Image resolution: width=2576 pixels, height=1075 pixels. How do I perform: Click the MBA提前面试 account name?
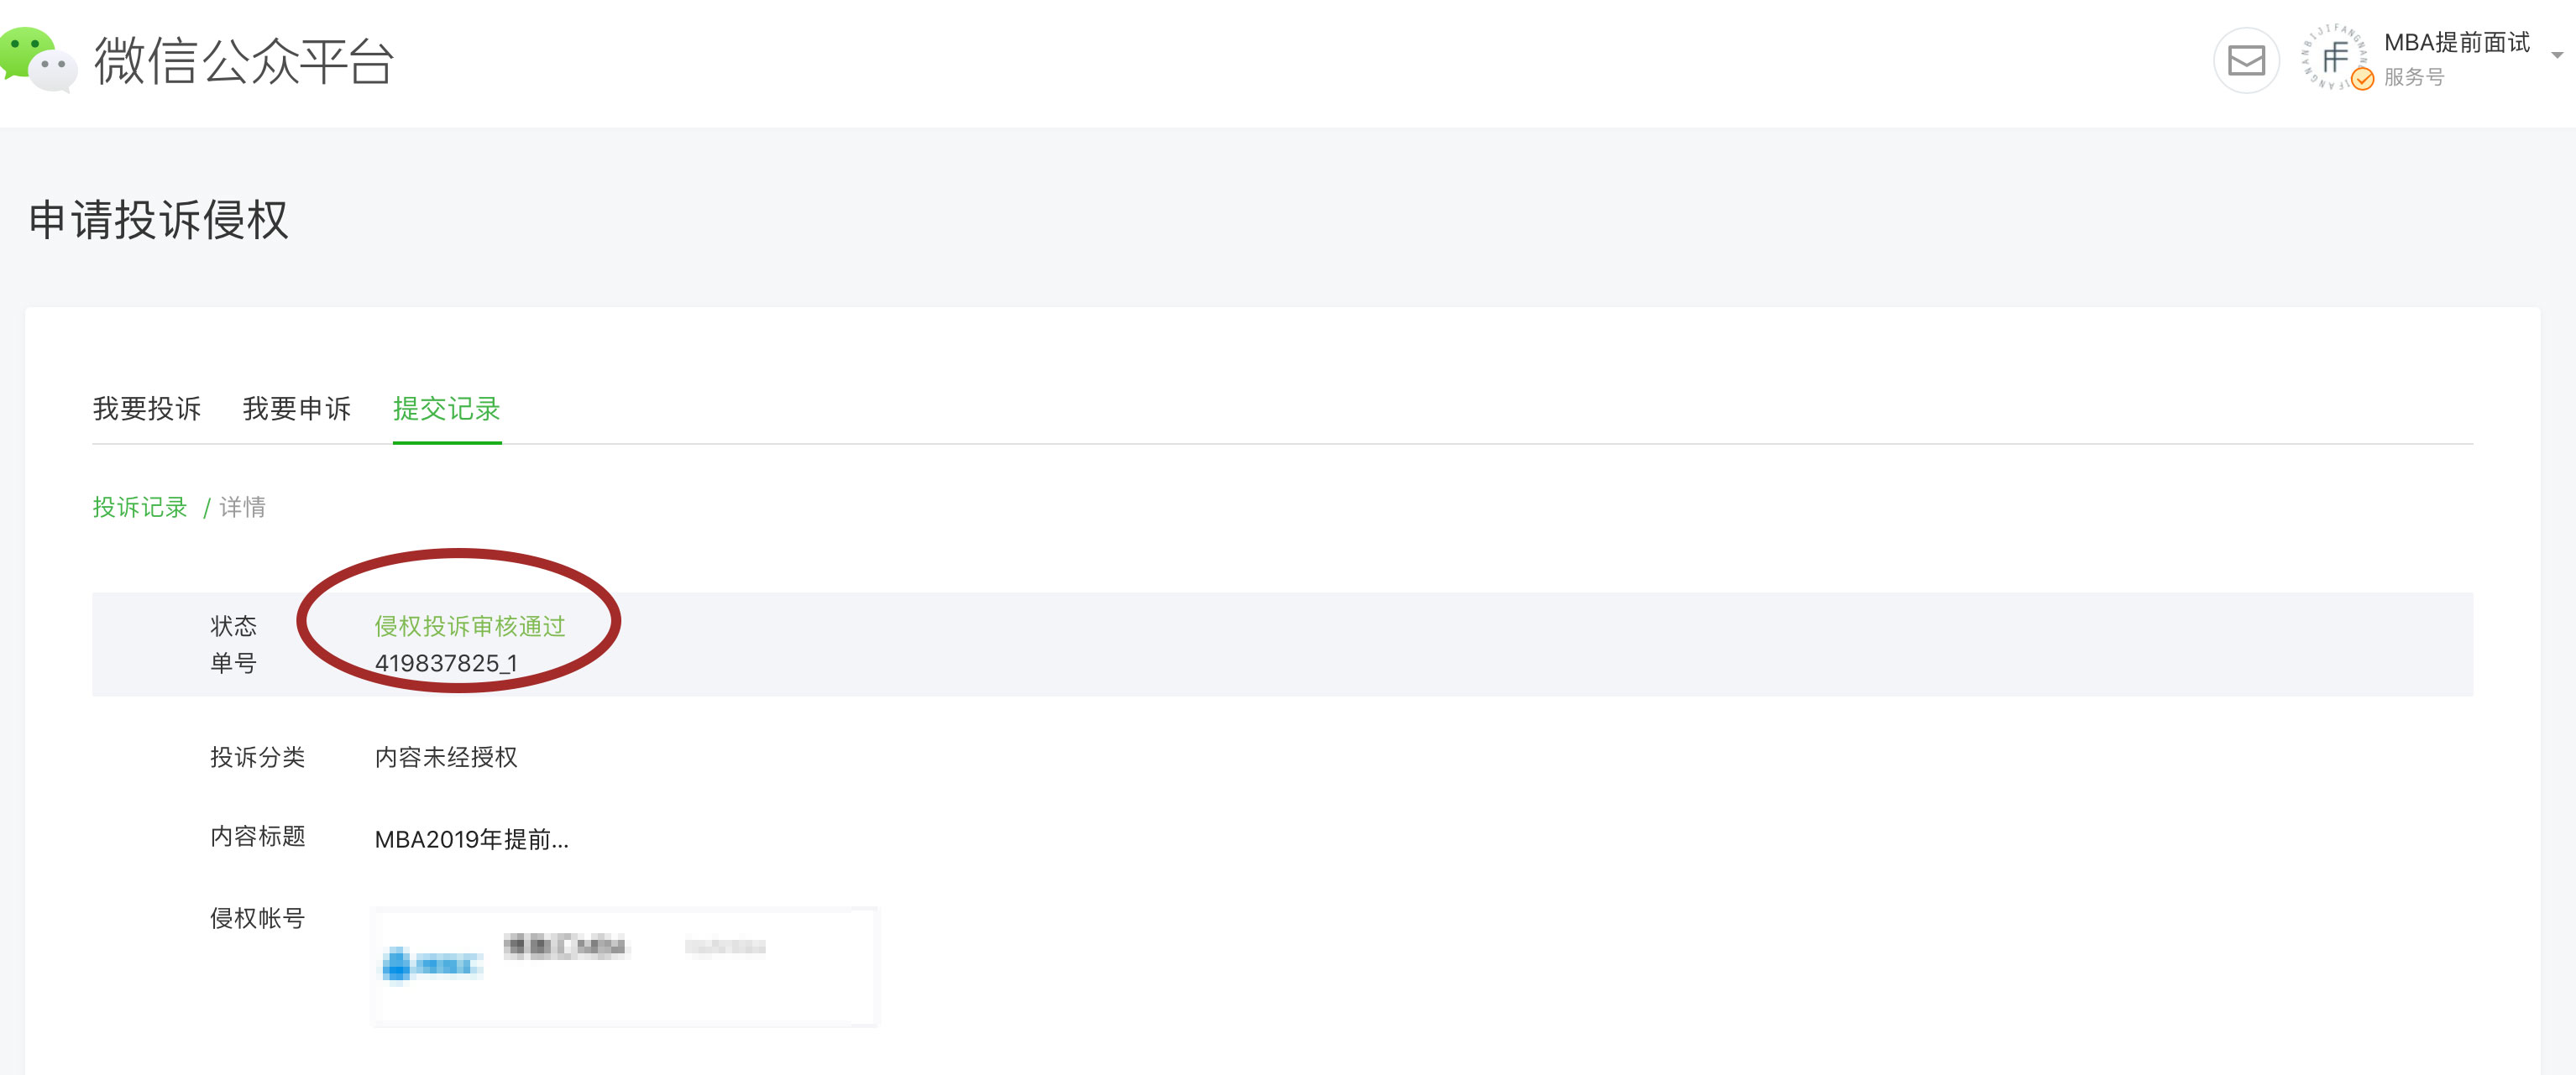point(2457,42)
